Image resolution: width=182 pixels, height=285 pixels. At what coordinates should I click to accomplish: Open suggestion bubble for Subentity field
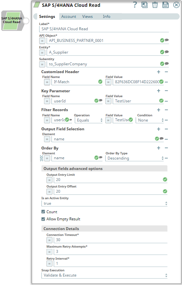click(167, 64)
